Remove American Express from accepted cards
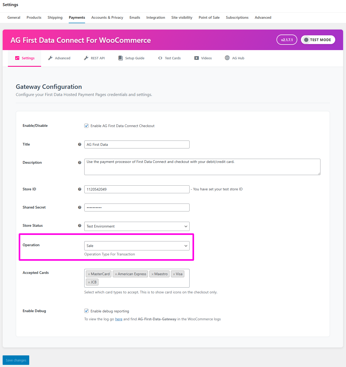This screenshot has width=346, height=367. click(x=116, y=274)
